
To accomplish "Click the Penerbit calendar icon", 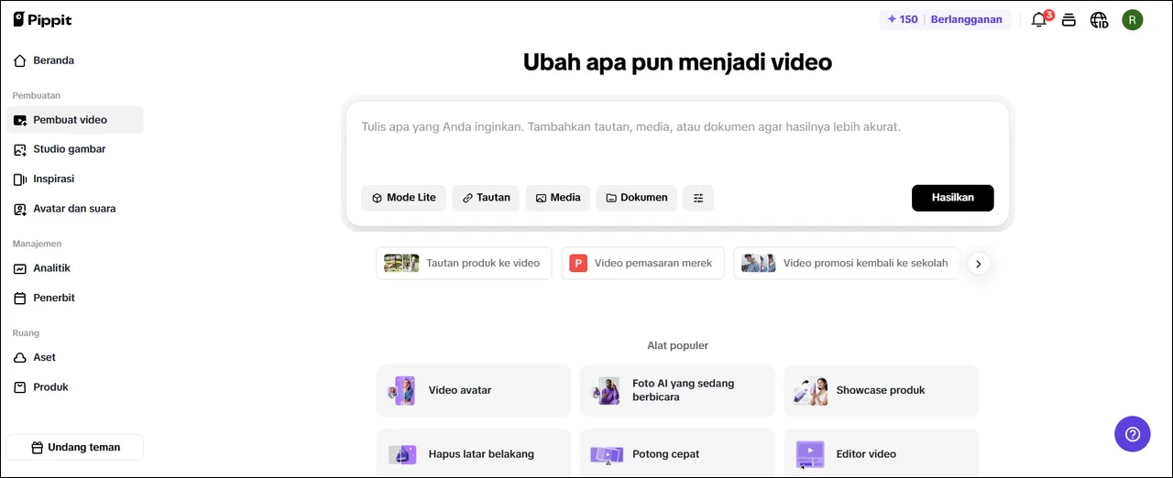I will click(20, 299).
